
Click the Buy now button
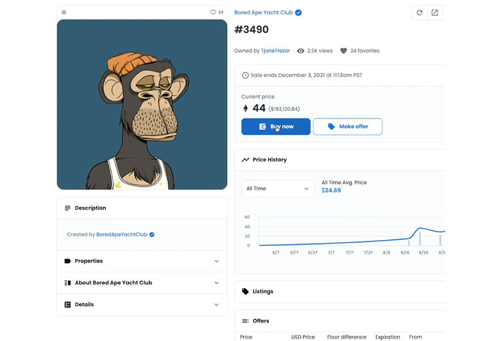[275, 127]
